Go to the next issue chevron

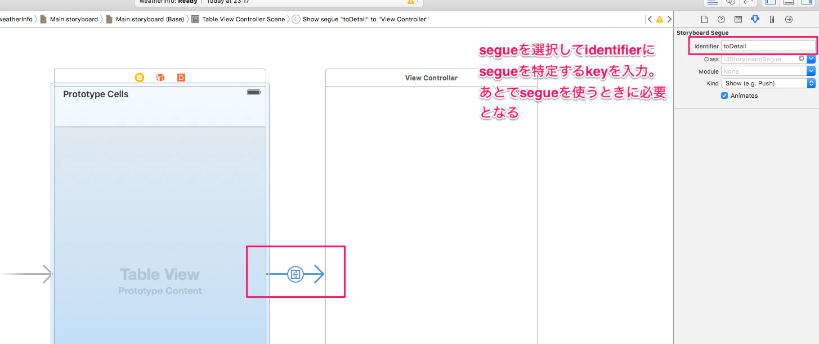pyautogui.click(x=669, y=19)
